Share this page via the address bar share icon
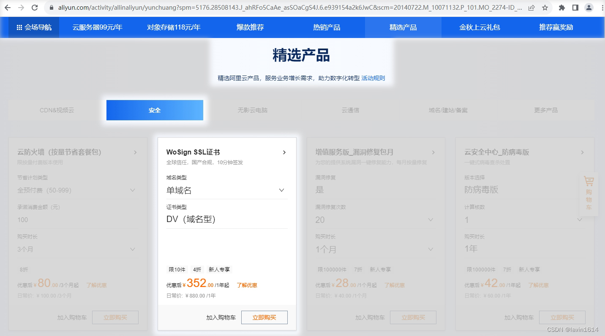This screenshot has width=605, height=336. 531,8
